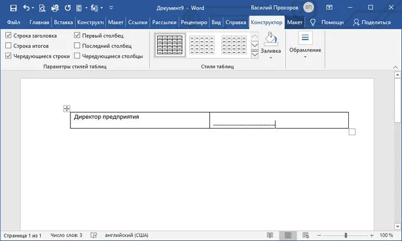Click the proofing book icon in status bar
Viewport: 402px width, 241px height.
coord(94,235)
